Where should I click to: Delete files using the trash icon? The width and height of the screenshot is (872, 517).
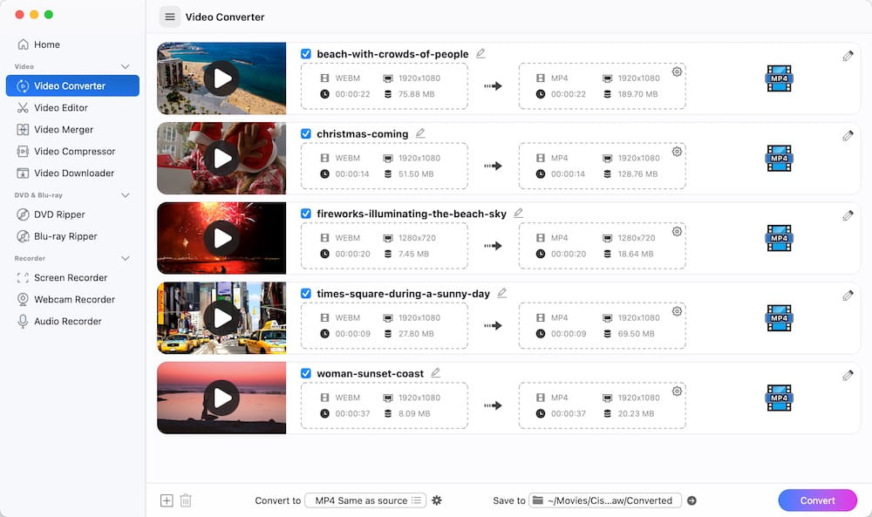click(x=186, y=500)
